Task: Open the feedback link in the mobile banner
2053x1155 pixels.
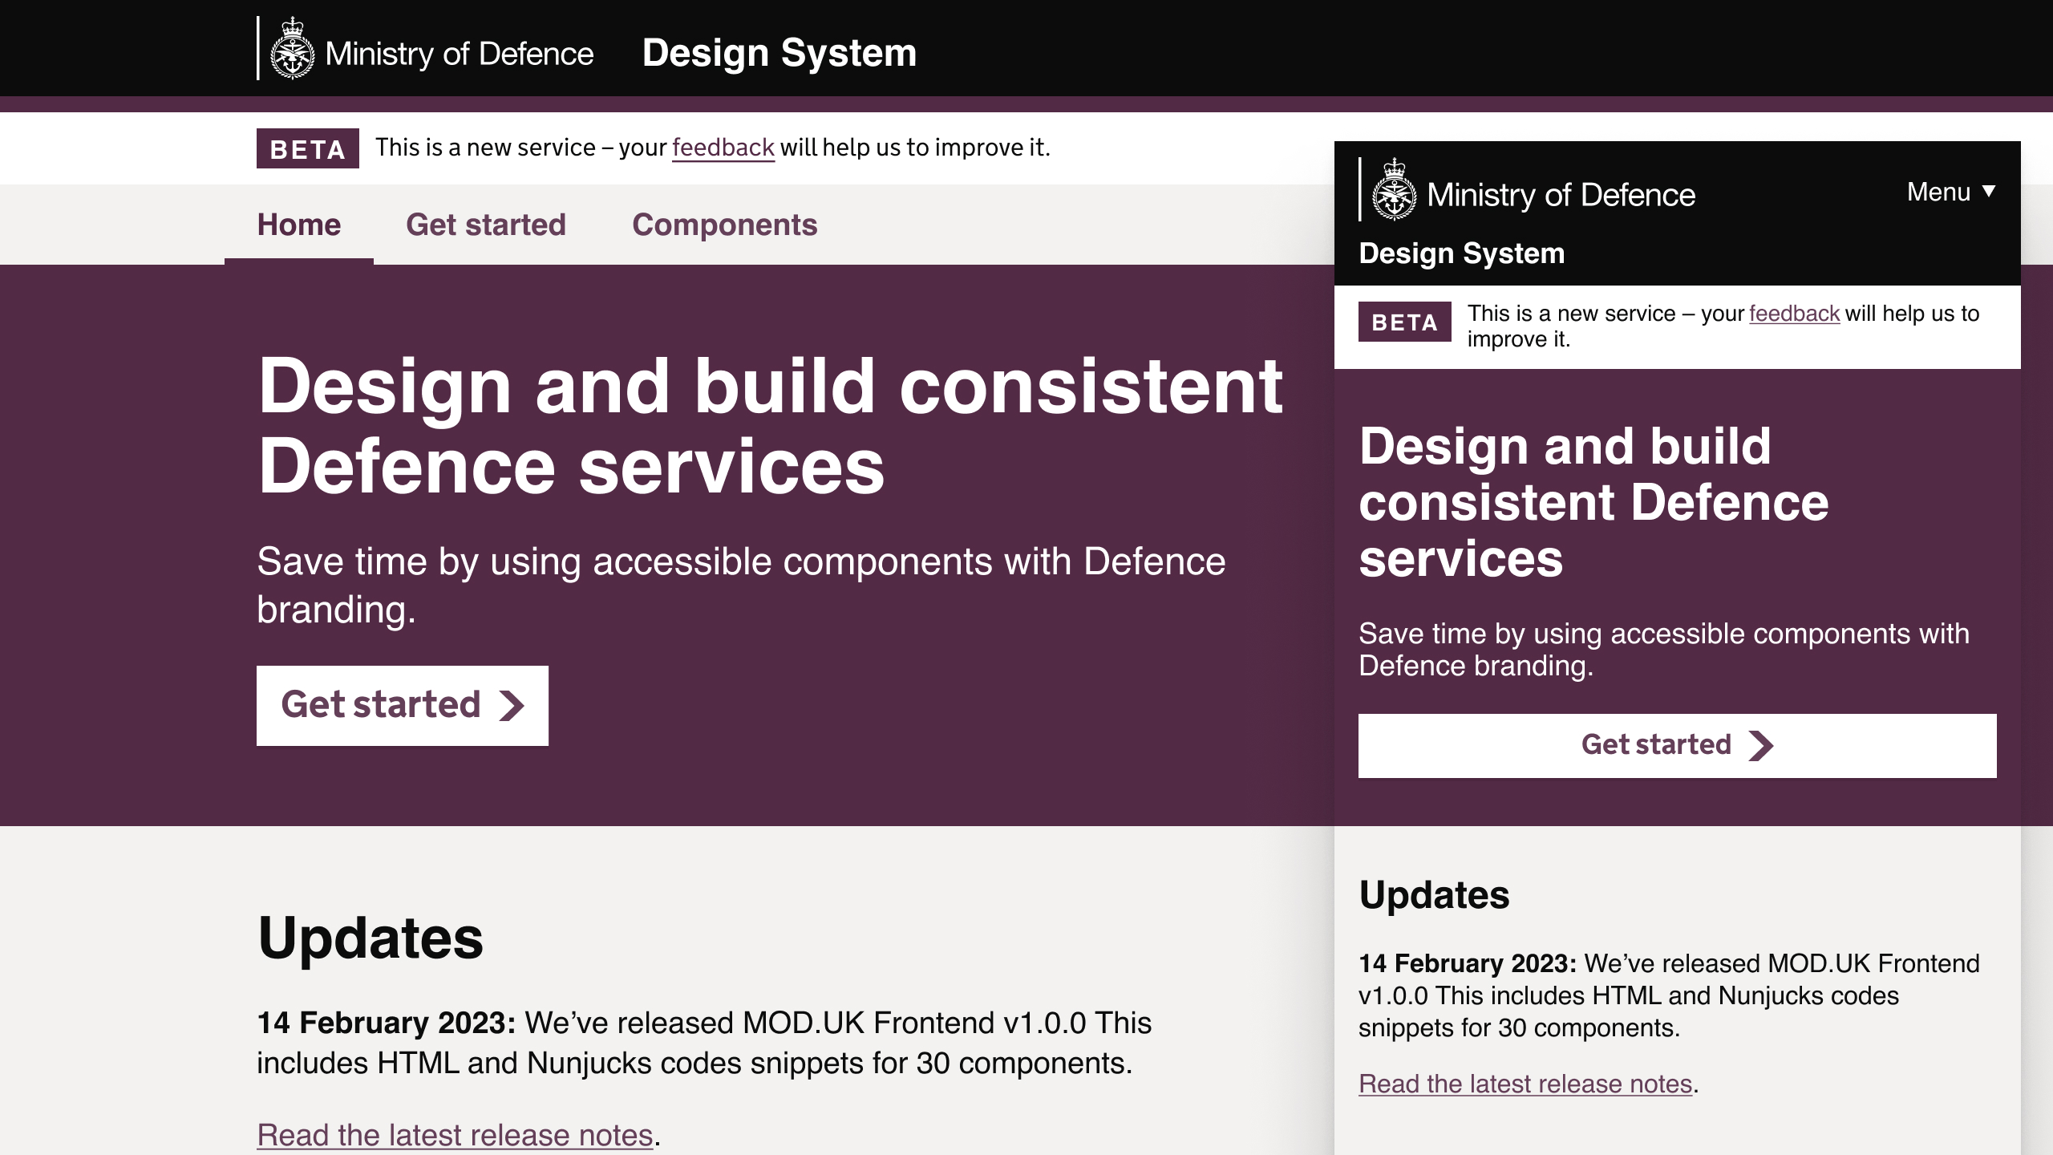Action: pos(1793,314)
